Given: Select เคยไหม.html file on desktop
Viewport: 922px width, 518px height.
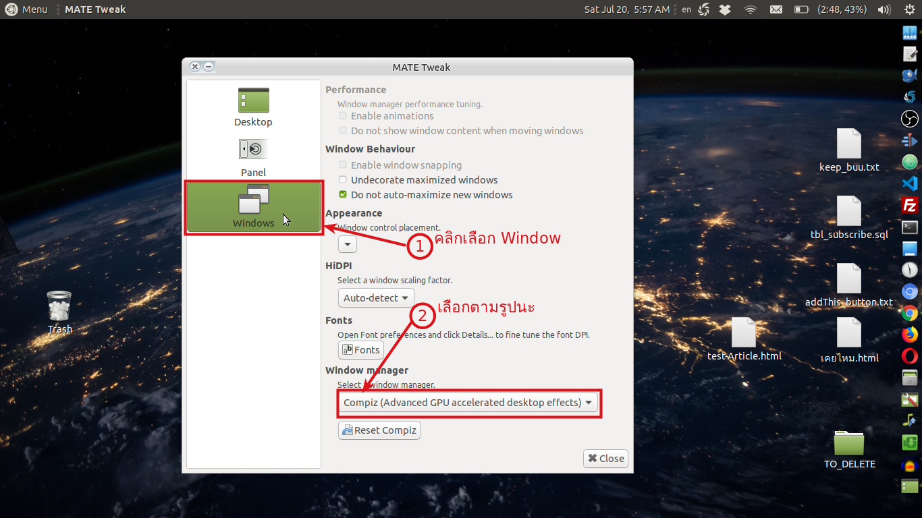Looking at the screenshot, I should click(x=849, y=341).
